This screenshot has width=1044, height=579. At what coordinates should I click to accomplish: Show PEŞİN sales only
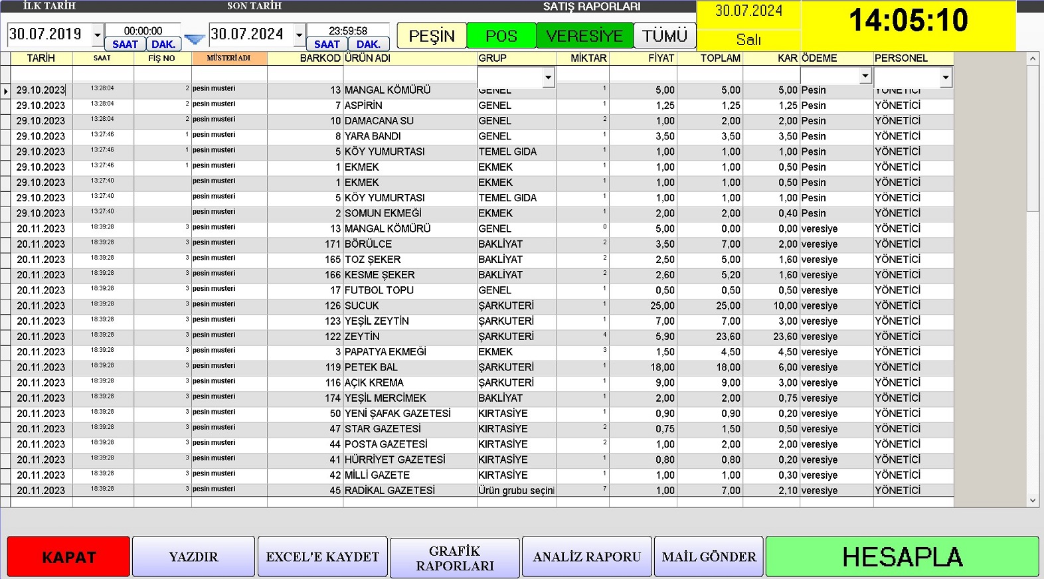tap(432, 36)
